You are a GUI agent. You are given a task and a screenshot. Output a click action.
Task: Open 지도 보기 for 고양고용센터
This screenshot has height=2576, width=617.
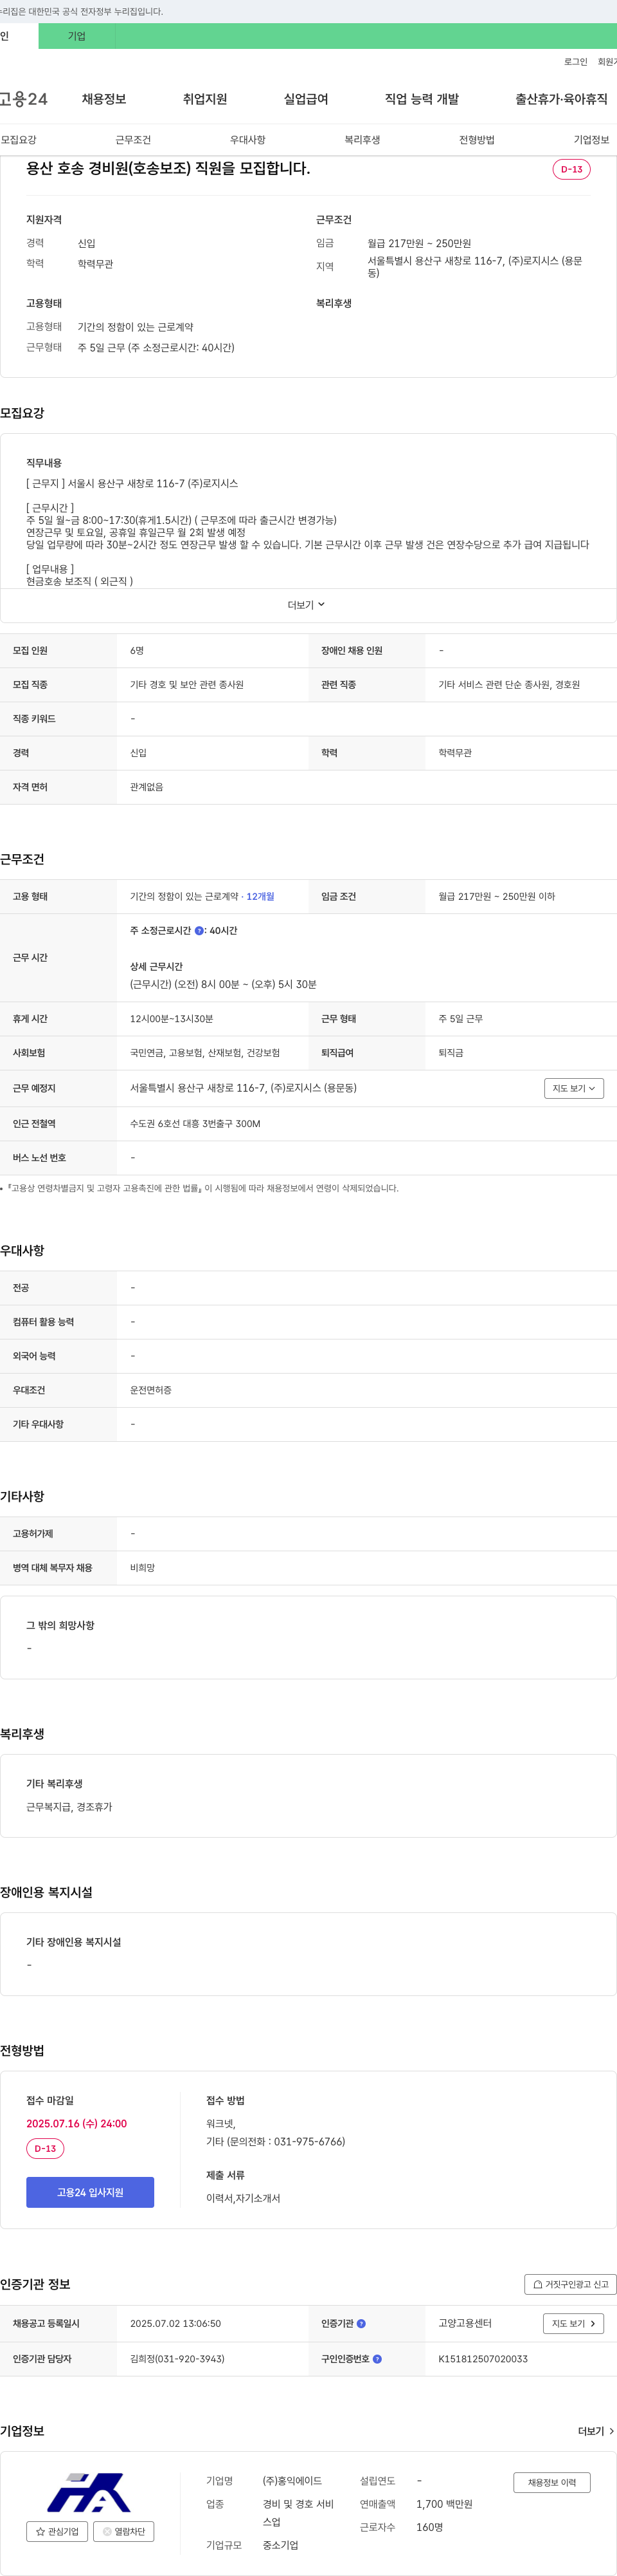click(573, 2323)
